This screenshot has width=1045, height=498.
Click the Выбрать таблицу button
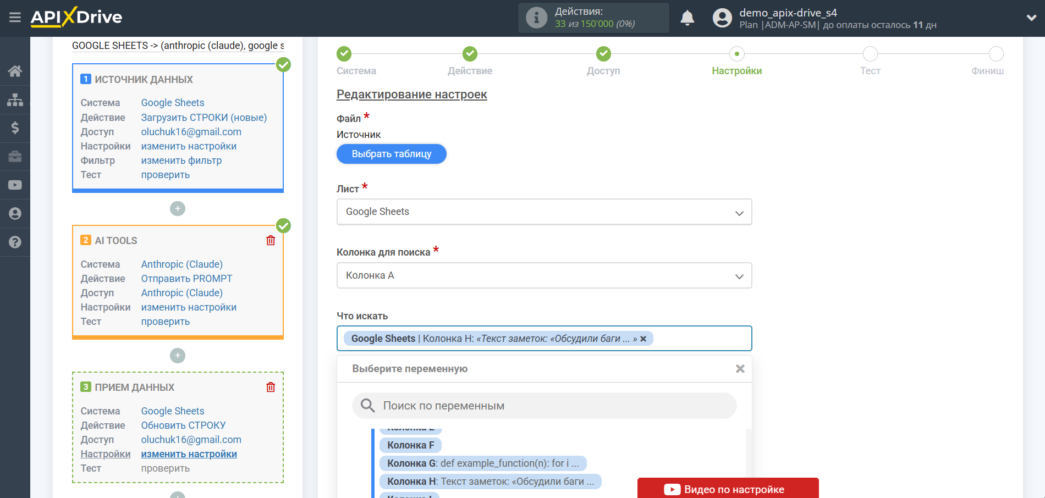391,154
